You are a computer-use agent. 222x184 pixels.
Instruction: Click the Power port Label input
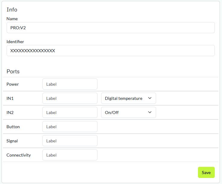[70, 84]
